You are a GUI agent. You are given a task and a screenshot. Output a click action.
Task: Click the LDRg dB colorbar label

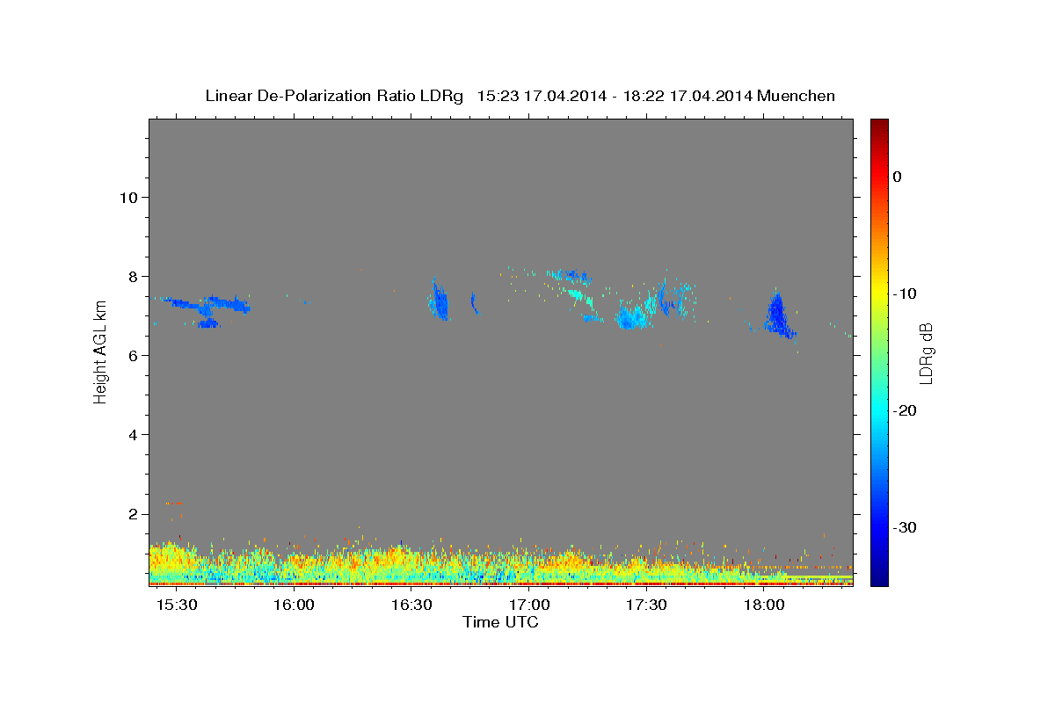pyautogui.click(x=925, y=353)
